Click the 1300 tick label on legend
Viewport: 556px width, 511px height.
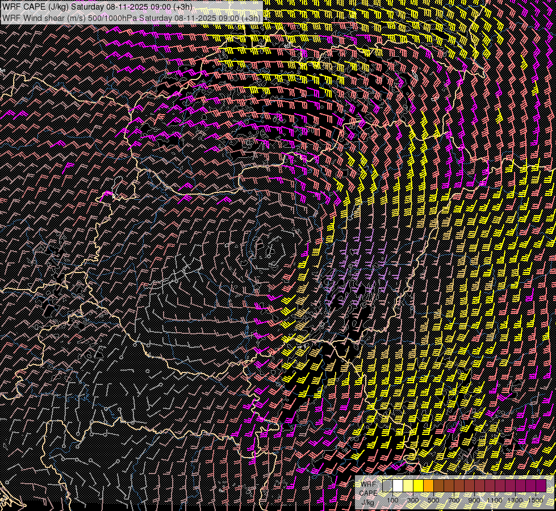pos(515,500)
